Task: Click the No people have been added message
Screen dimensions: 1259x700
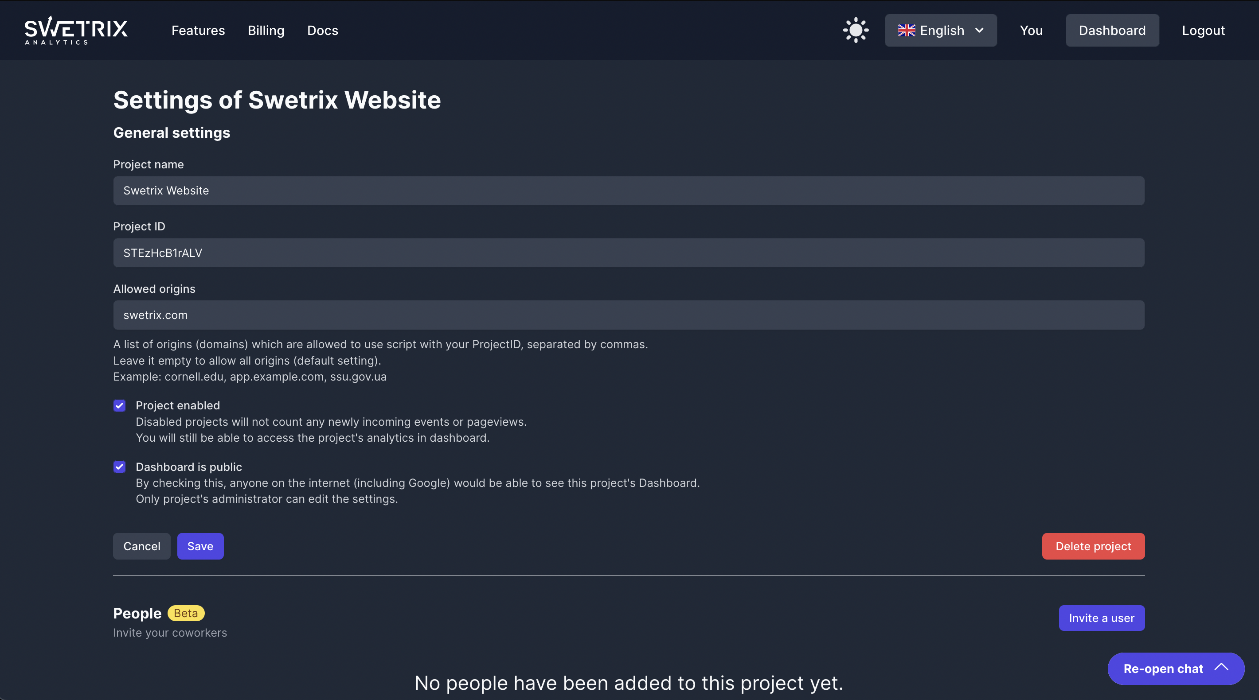Action: [x=629, y=683]
